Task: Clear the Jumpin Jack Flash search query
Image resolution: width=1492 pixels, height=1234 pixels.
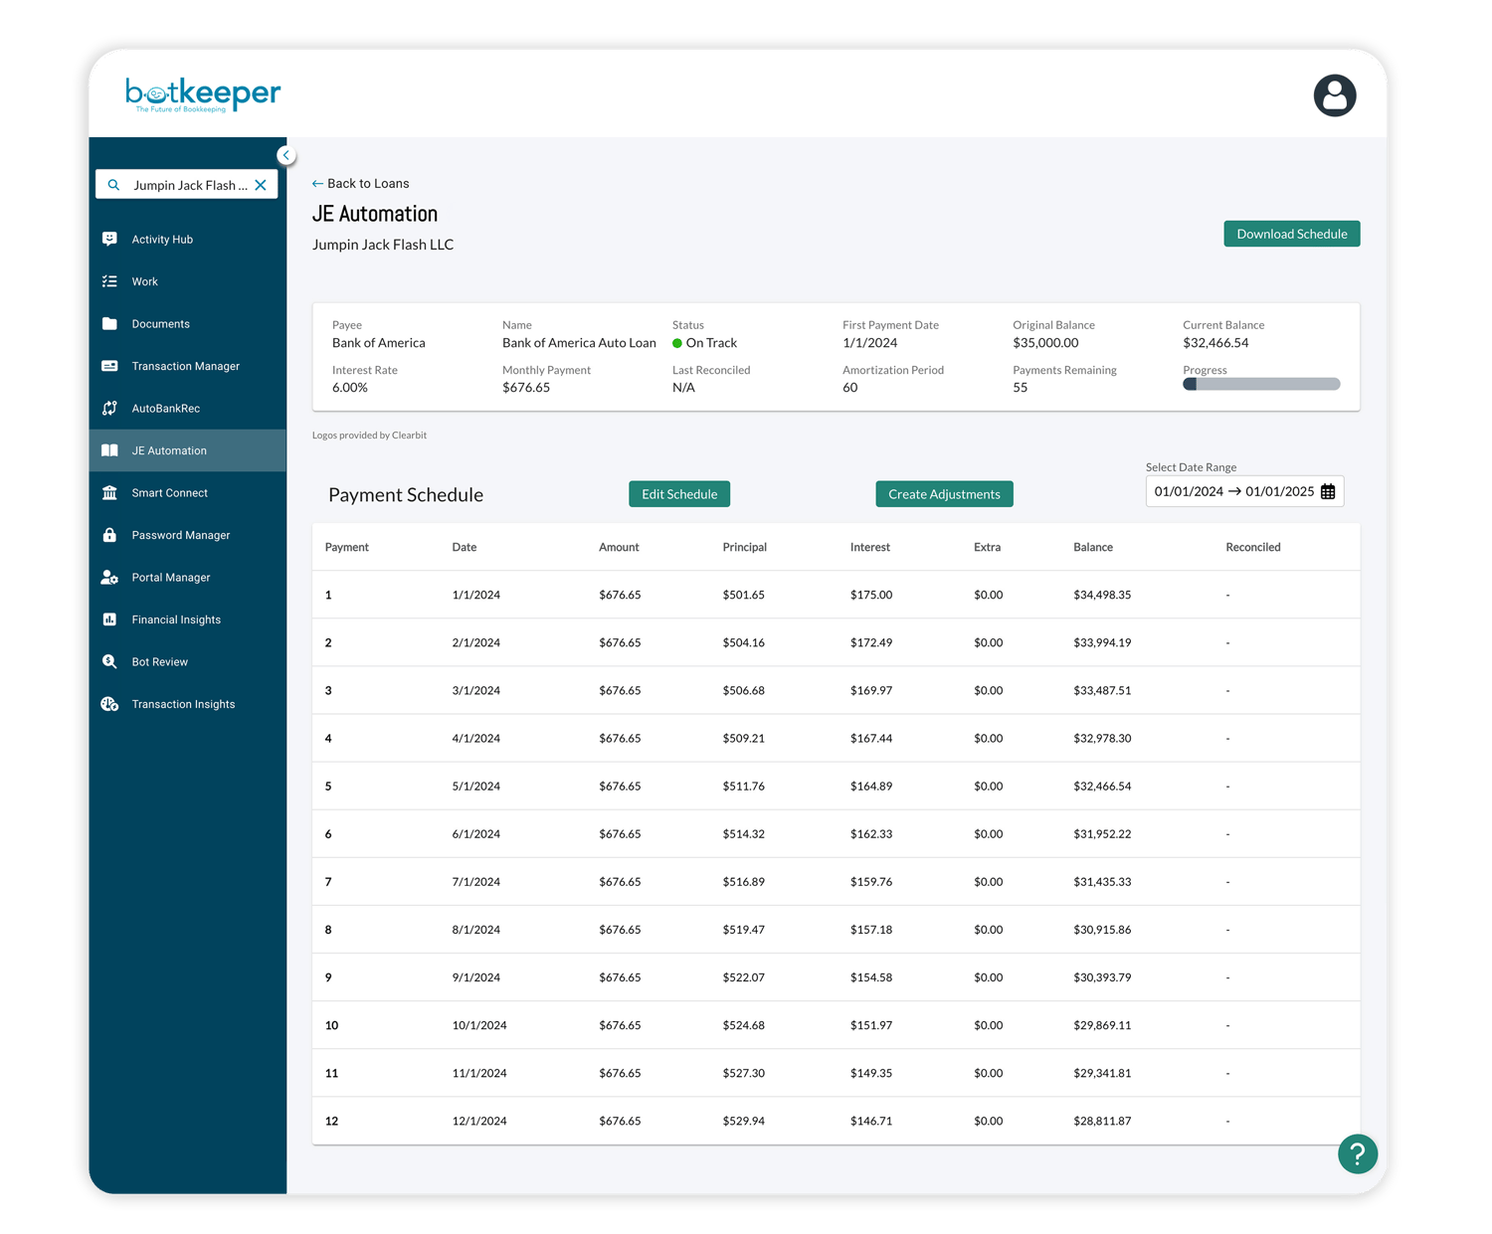Action: click(260, 184)
